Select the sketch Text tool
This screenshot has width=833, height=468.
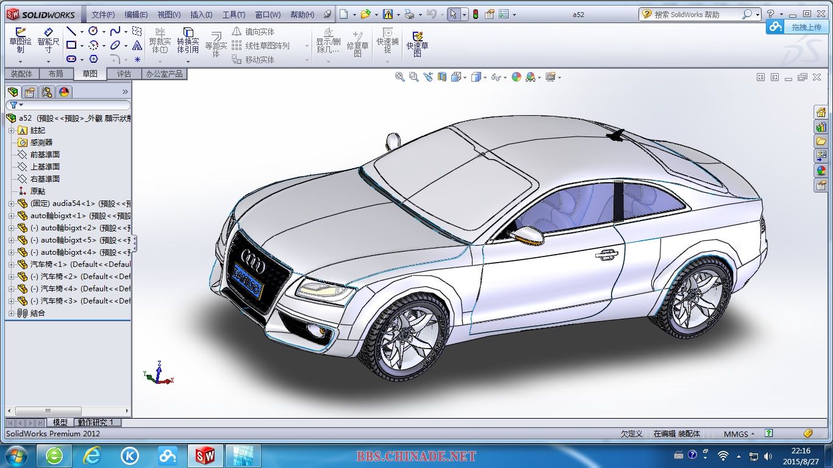click(137, 45)
